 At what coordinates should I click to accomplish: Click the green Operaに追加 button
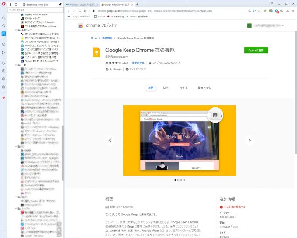[256, 50]
